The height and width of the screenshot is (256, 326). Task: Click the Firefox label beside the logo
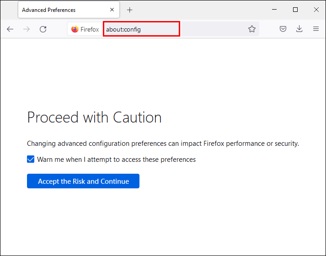pyautogui.click(x=90, y=29)
